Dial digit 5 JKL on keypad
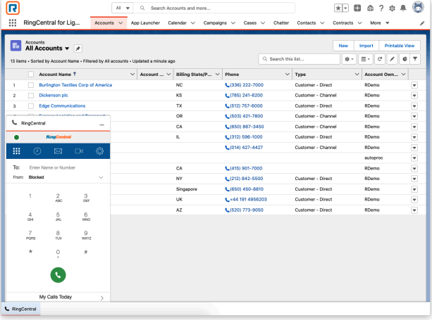The height and width of the screenshot is (320, 432). [58, 217]
